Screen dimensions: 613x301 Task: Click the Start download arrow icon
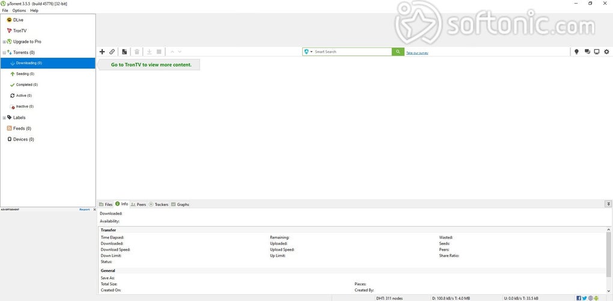149,52
